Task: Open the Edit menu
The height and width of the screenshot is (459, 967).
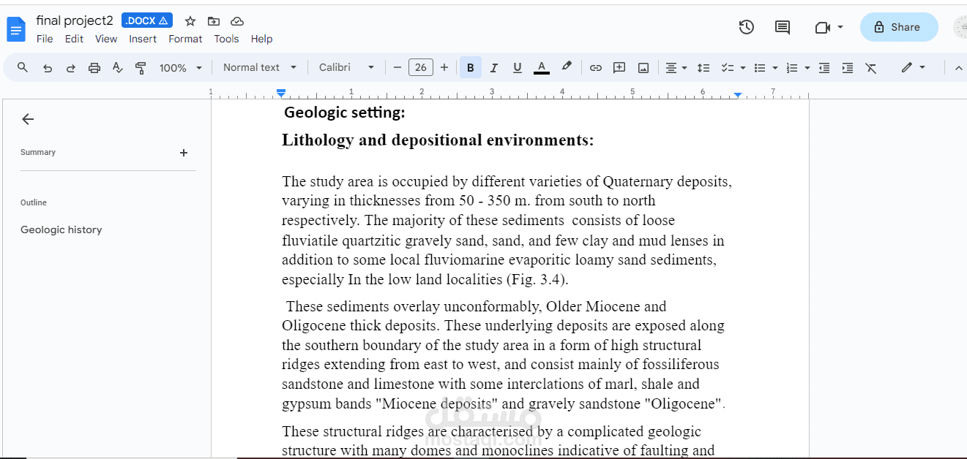Action: [74, 39]
